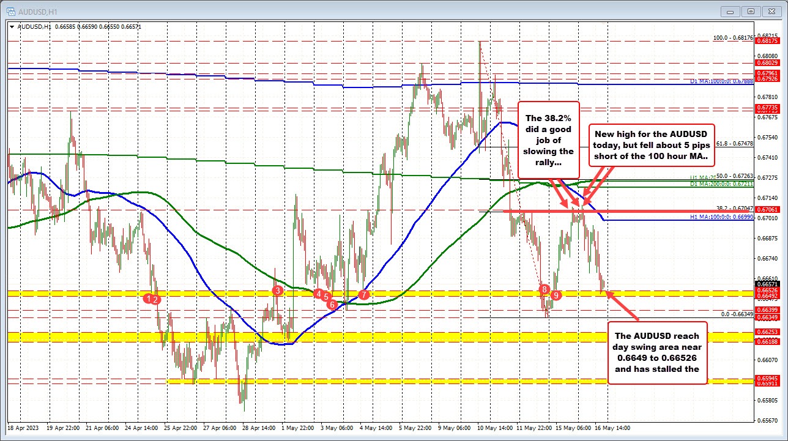Expand the quote line triangle next to AUDUSD,H1
The image size is (788, 441).
[11, 27]
